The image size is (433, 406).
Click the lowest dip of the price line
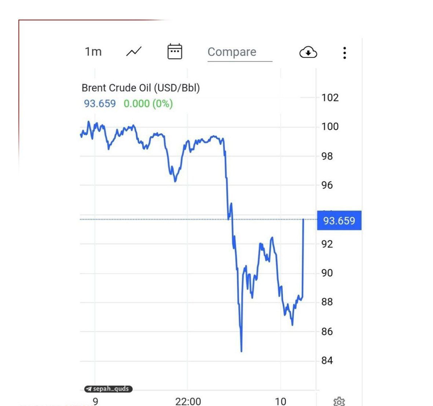[241, 351]
